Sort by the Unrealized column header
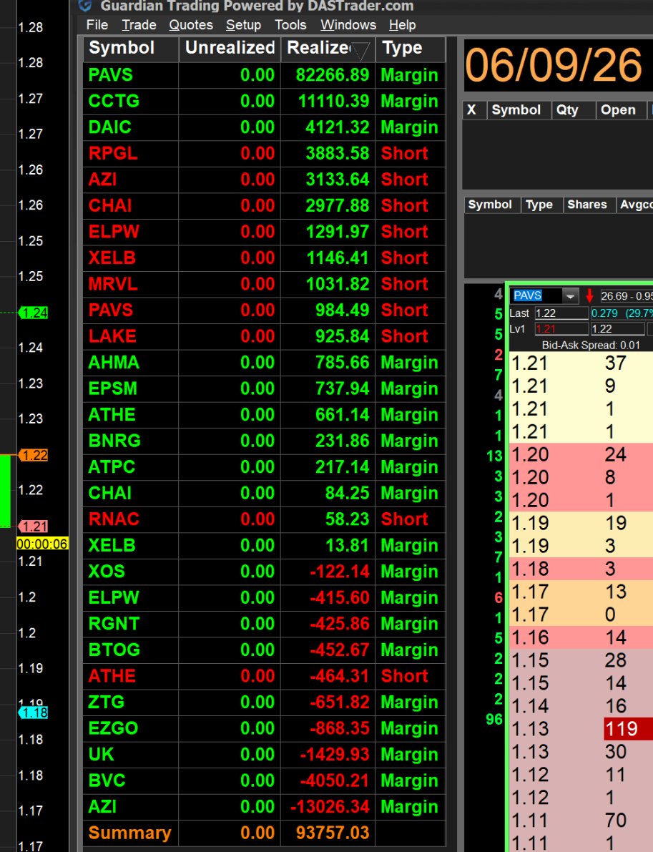Viewport: 653px width, 852px height. 230,49
